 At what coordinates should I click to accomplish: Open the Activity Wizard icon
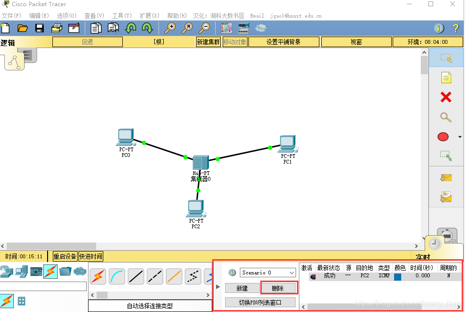point(74,28)
